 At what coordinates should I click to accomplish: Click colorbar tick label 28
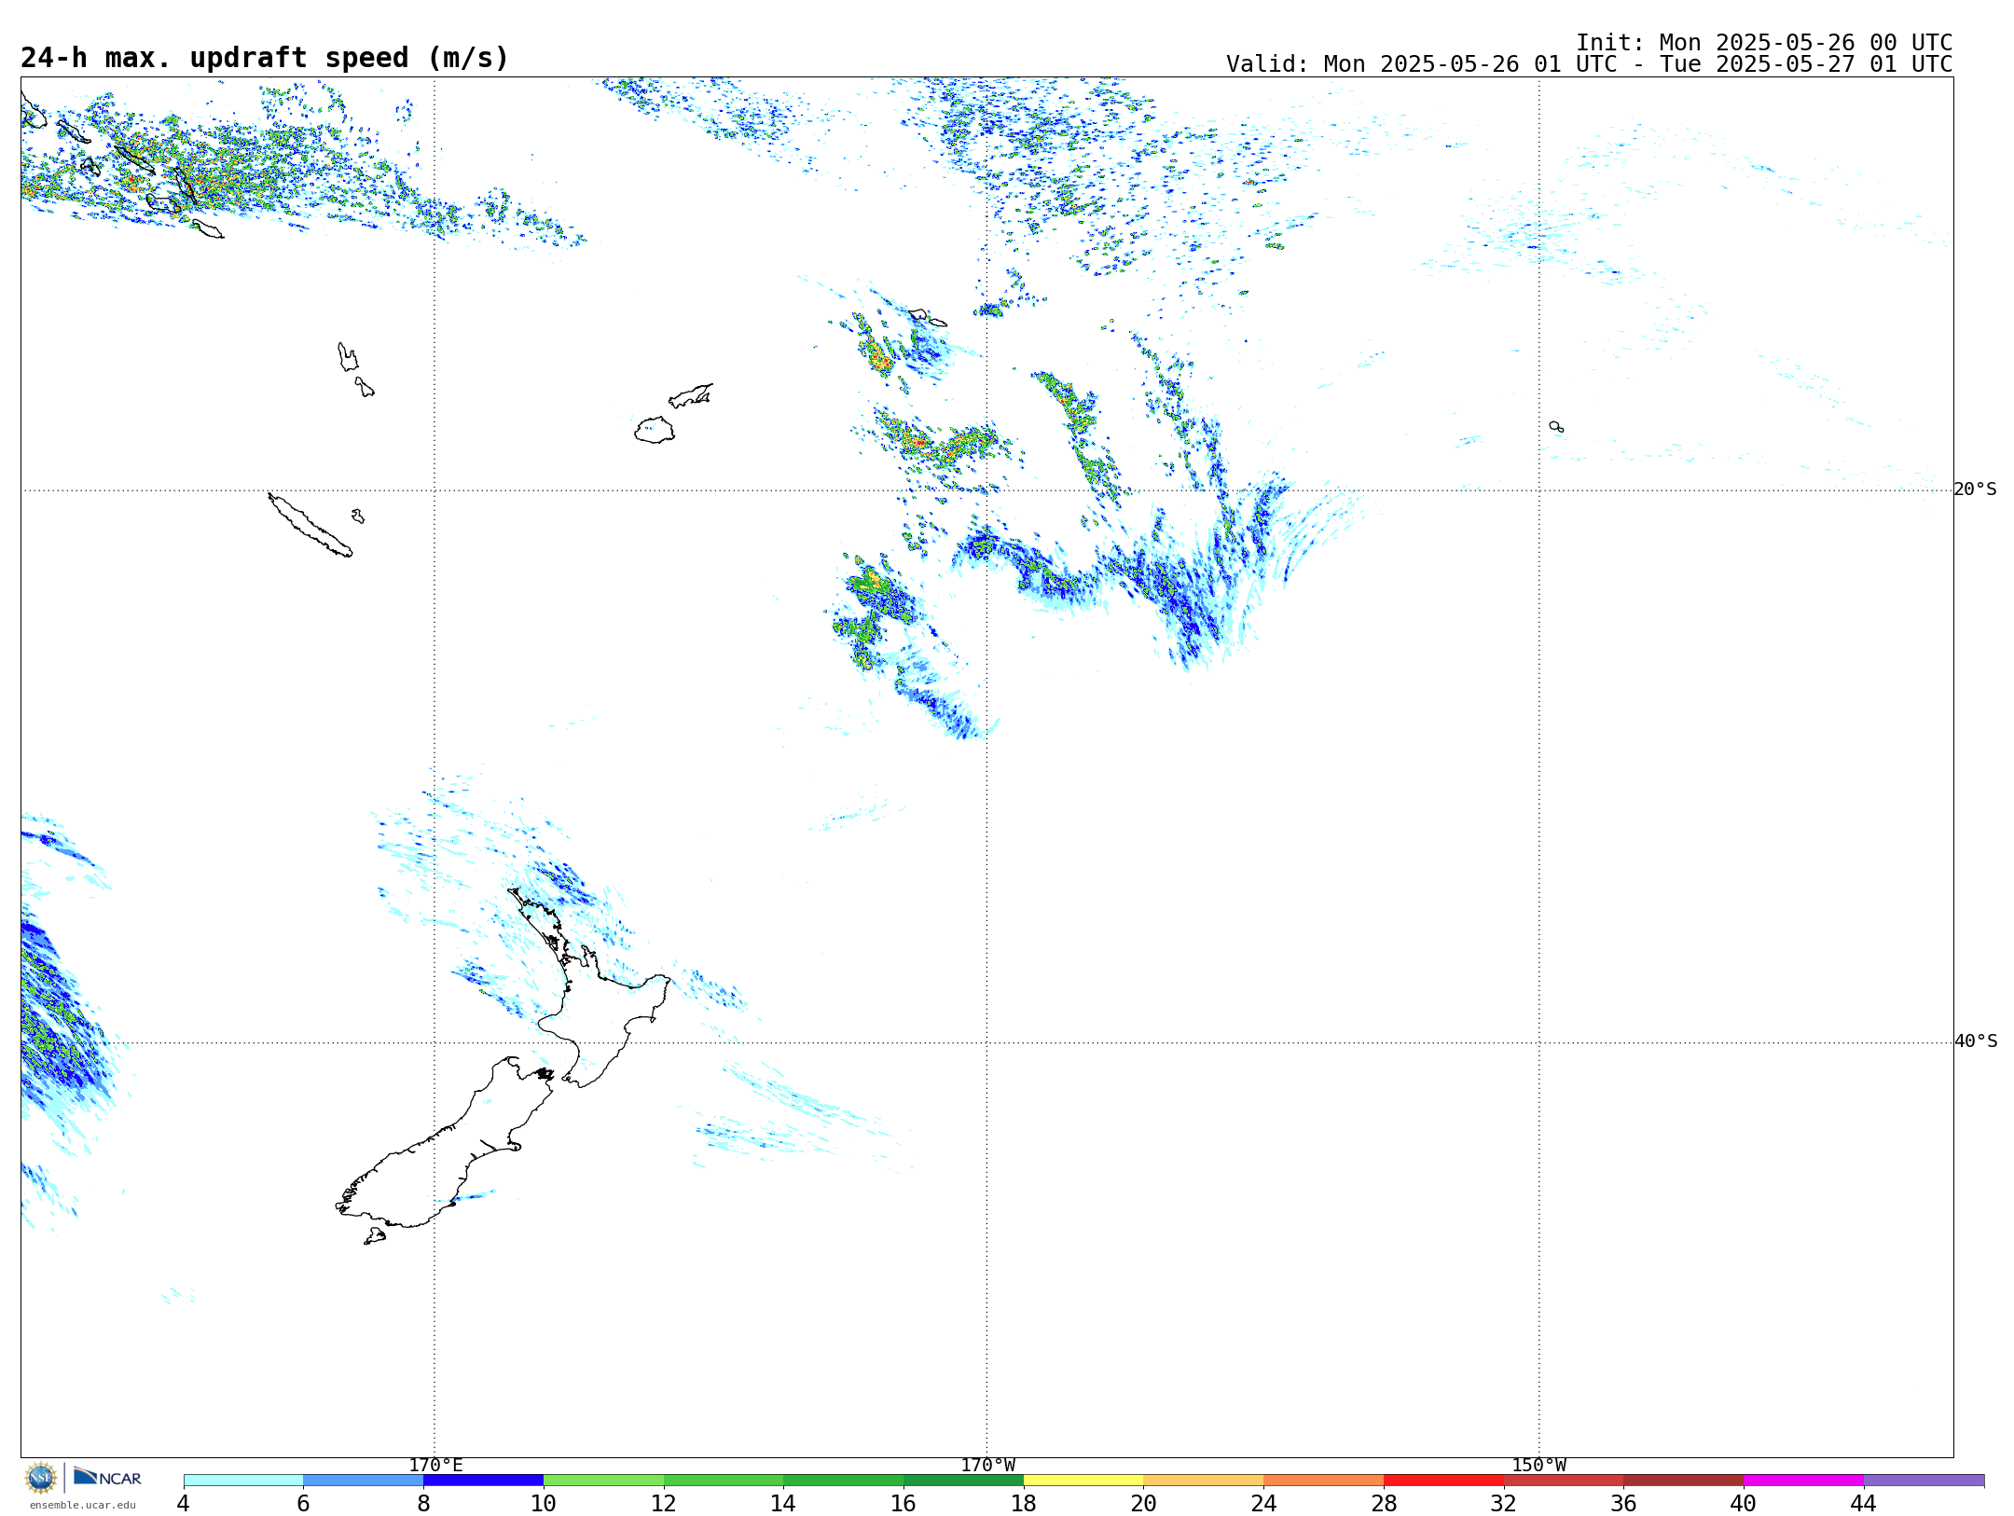point(1384,1504)
